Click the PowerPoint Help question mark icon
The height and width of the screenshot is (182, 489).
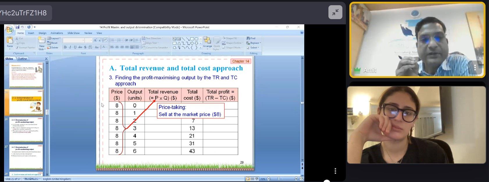pyautogui.click(x=302, y=33)
